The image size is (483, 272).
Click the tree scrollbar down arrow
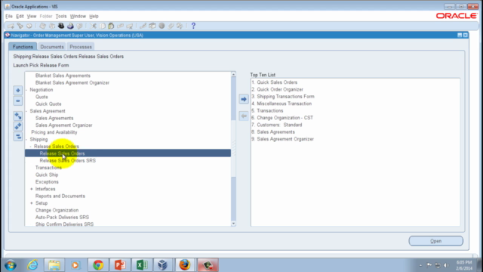tap(233, 224)
